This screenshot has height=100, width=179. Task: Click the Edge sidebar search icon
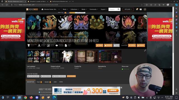[x=176, y=9]
